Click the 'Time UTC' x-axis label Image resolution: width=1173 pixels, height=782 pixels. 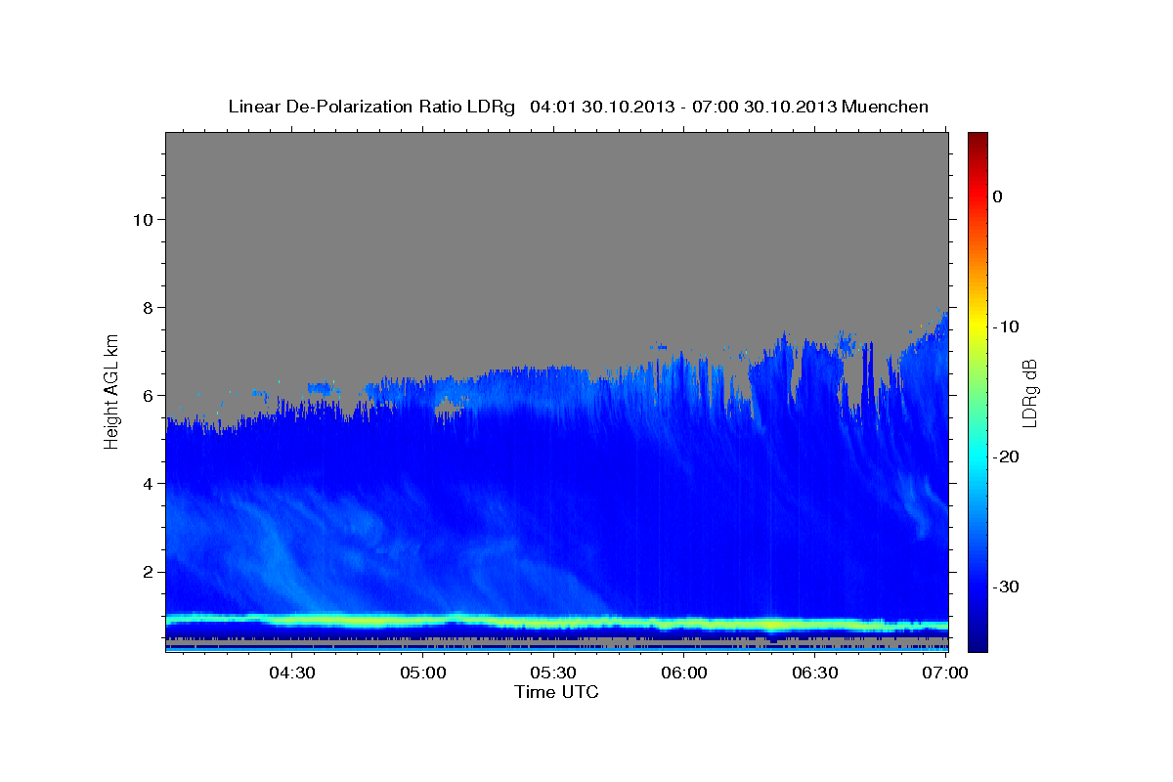(556, 692)
